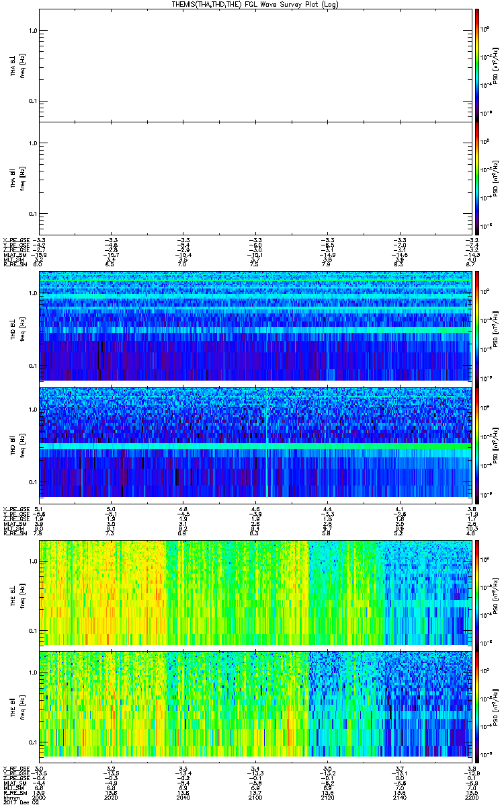Click the 2200 time label on the hhmm row
The image size is (504, 807).
click(470, 798)
